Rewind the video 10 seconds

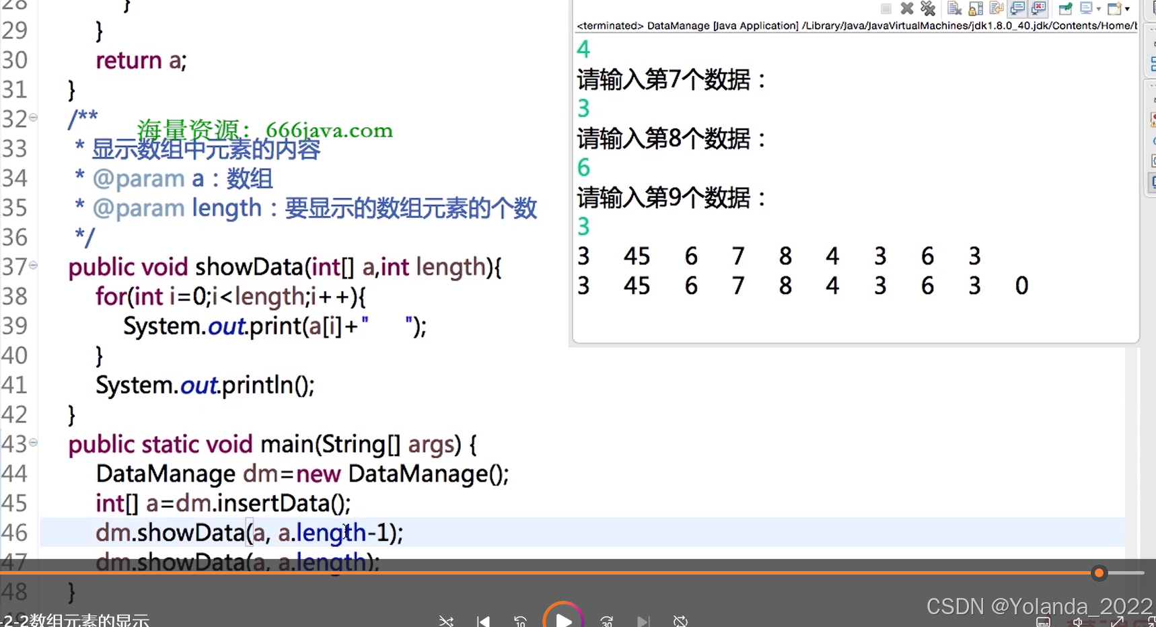tap(520, 621)
